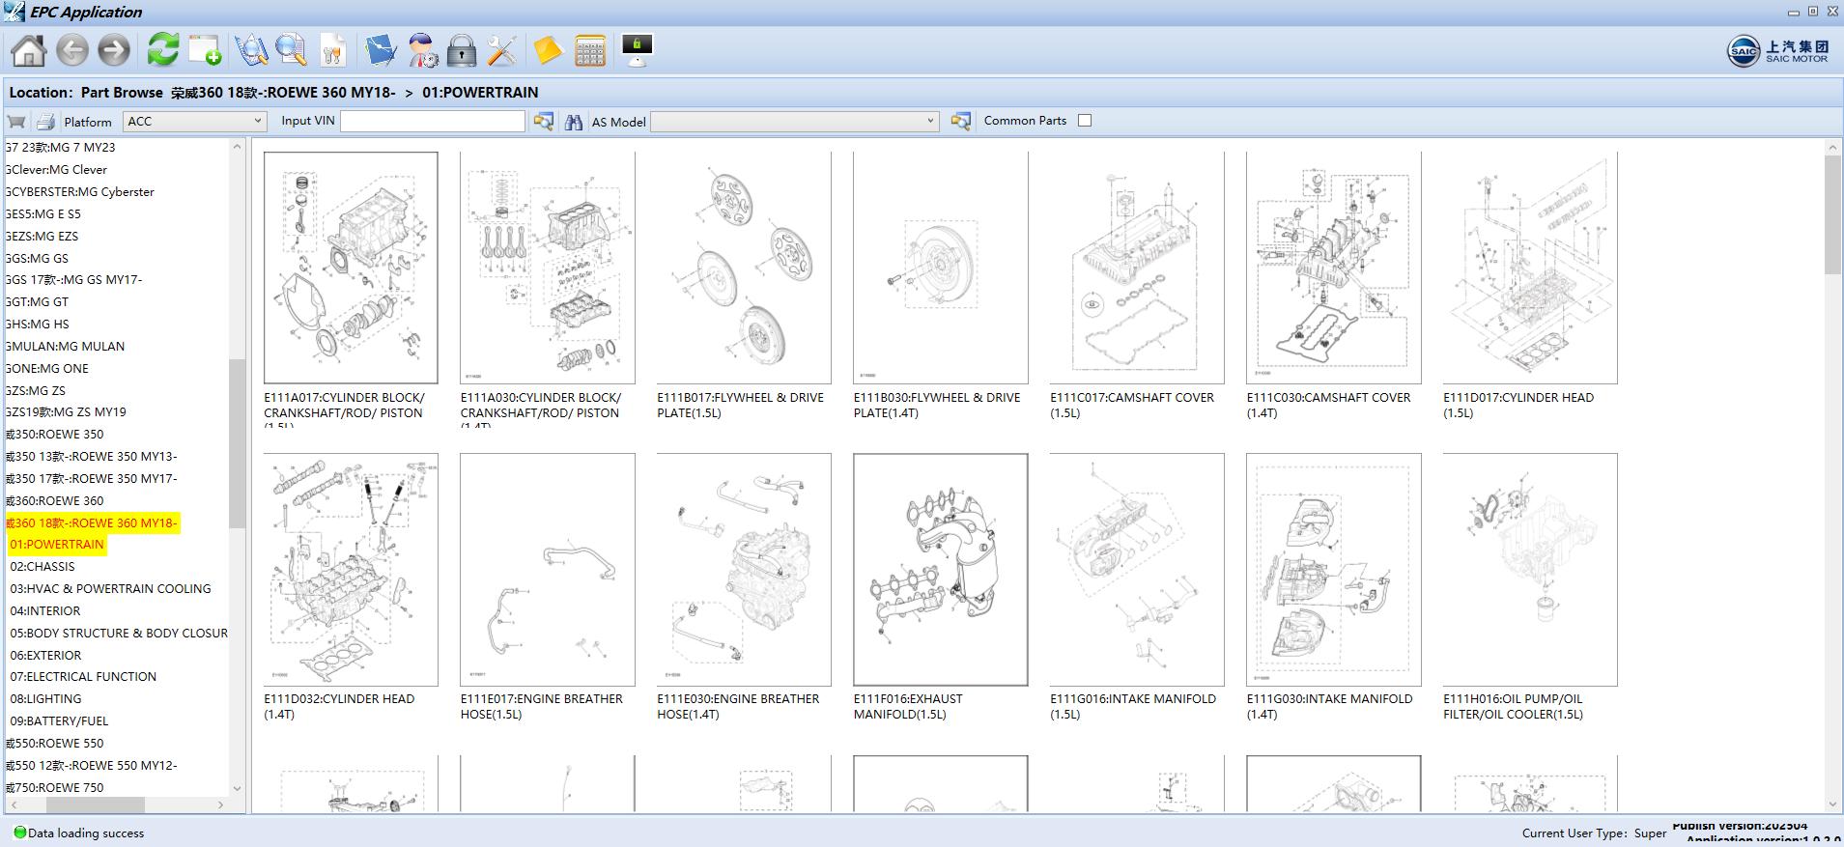Open E111B030 flywheel 1.4T thumbnail
The width and height of the screenshot is (1844, 847).
tap(941, 268)
